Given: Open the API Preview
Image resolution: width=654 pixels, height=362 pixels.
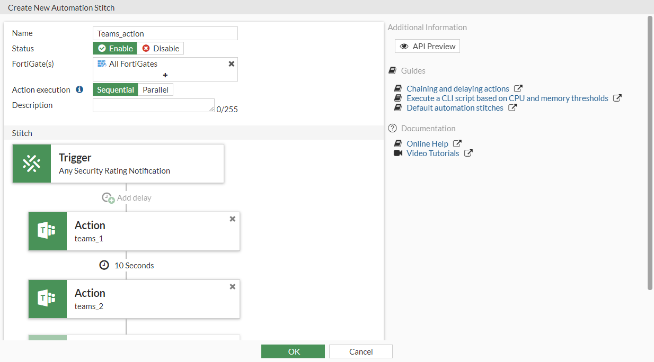Looking at the screenshot, I should tap(427, 47).
